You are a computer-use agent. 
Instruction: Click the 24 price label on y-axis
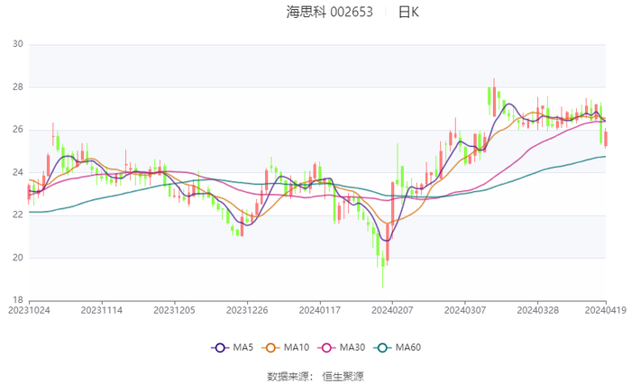coord(17,172)
